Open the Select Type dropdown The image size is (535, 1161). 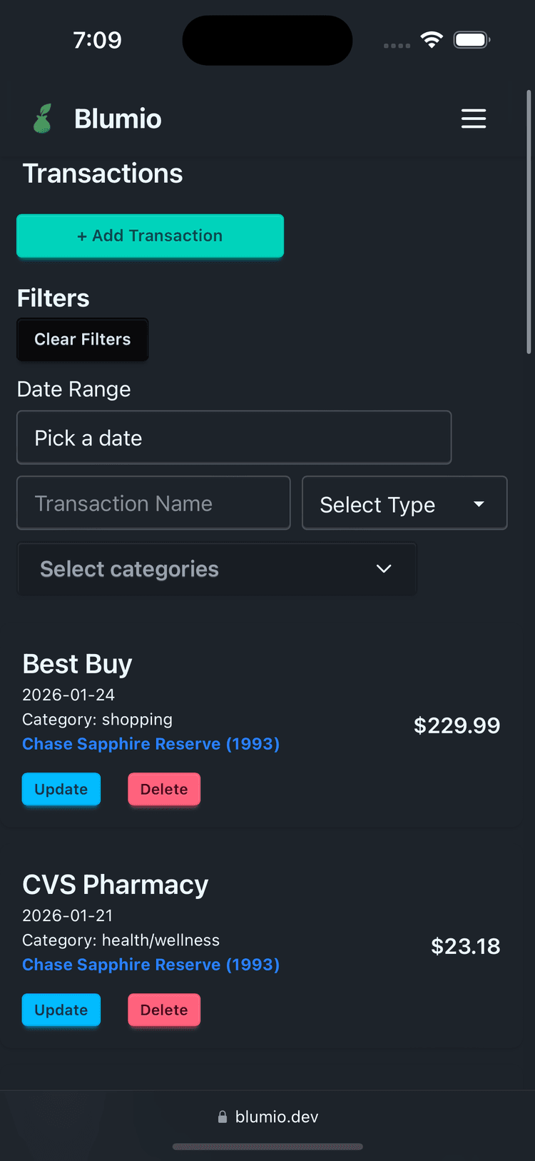pos(404,503)
